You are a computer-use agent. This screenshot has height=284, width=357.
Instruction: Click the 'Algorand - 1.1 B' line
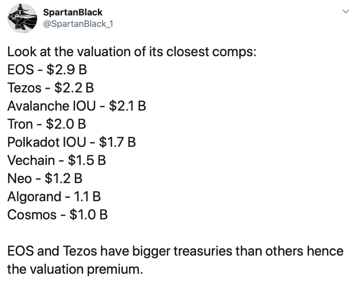tap(54, 197)
